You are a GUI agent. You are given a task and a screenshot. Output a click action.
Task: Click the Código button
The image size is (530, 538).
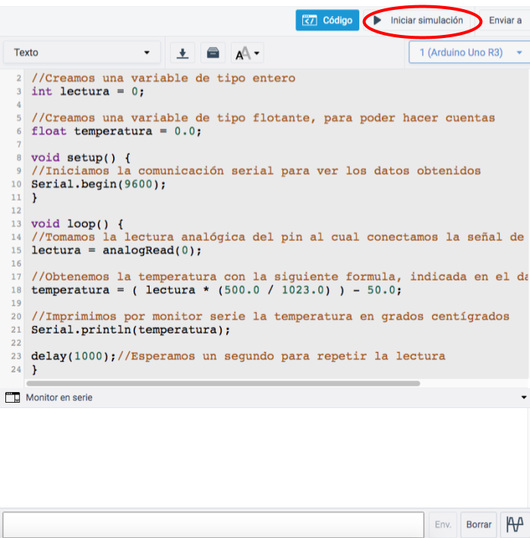click(x=327, y=21)
